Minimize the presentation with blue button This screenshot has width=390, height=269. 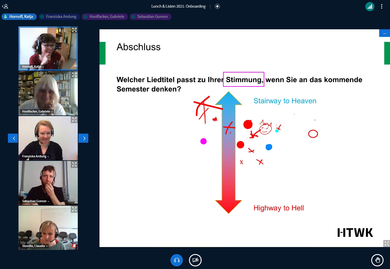(x=384, y=33)
